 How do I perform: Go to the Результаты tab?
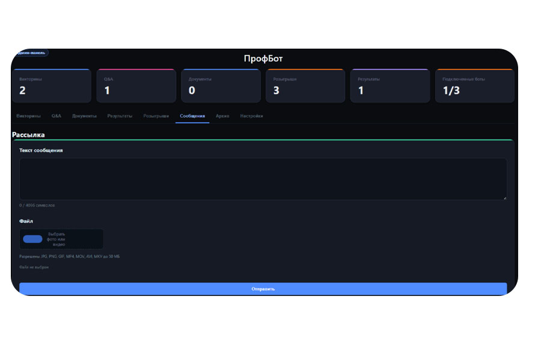[120, 116]
